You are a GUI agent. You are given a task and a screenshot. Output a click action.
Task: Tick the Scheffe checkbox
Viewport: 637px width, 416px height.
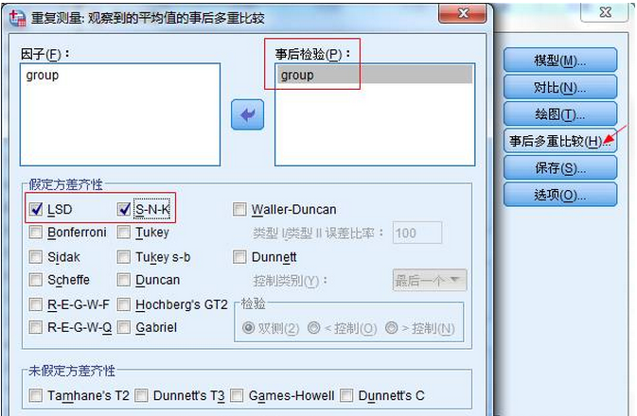(x=36, y=280)
